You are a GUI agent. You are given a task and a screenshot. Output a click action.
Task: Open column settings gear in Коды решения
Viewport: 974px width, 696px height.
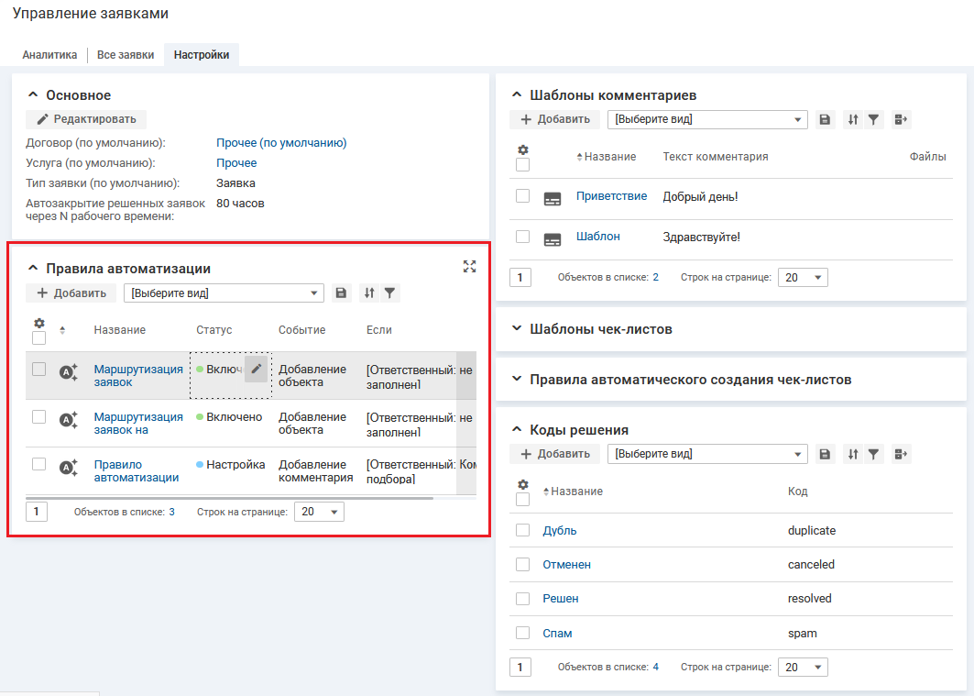click(x=523, y=484)
